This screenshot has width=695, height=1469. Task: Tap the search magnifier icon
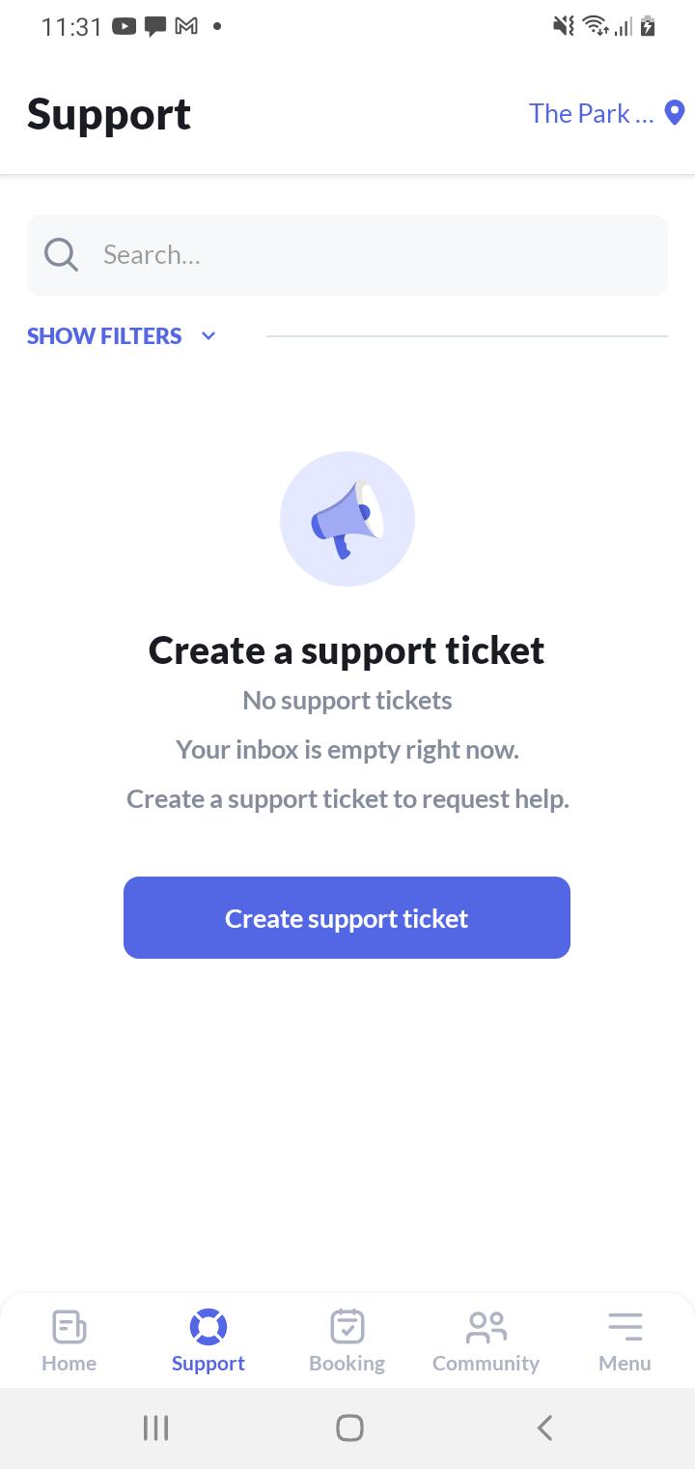click(x=61, y=255)
